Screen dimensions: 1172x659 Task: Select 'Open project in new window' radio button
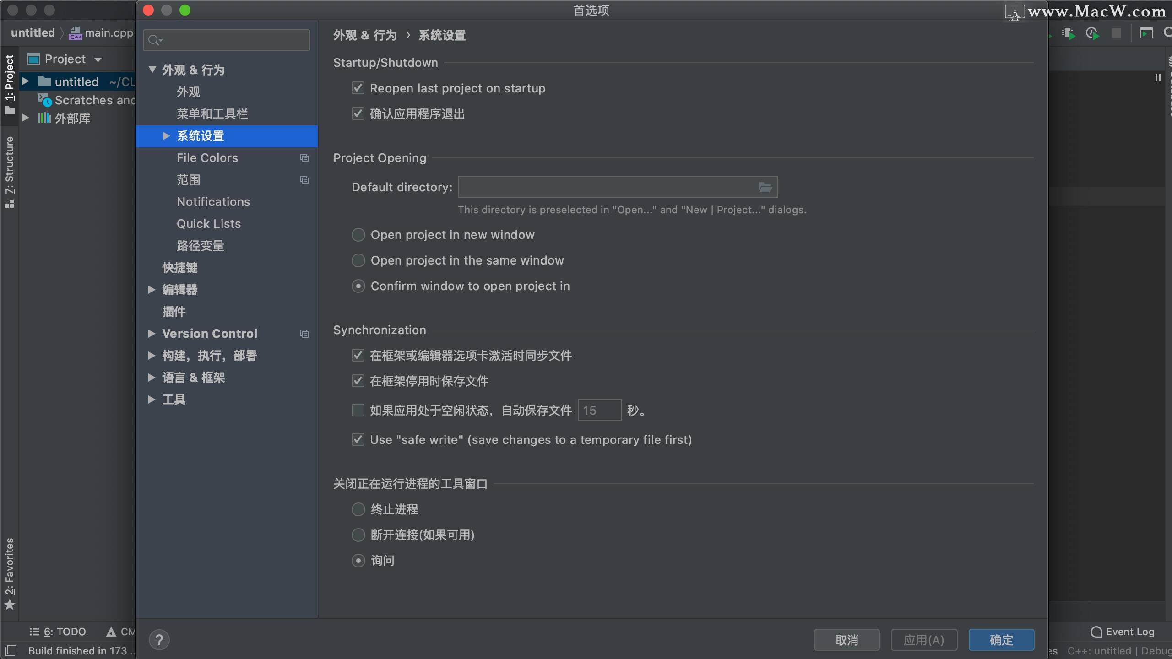[358, 234]
